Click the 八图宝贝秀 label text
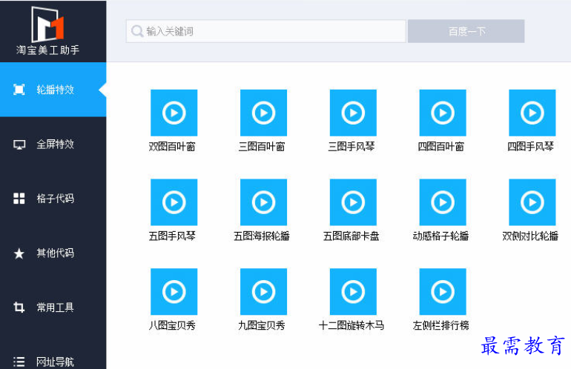The height and width of the screenshot is (369, 571). [172, 325]
